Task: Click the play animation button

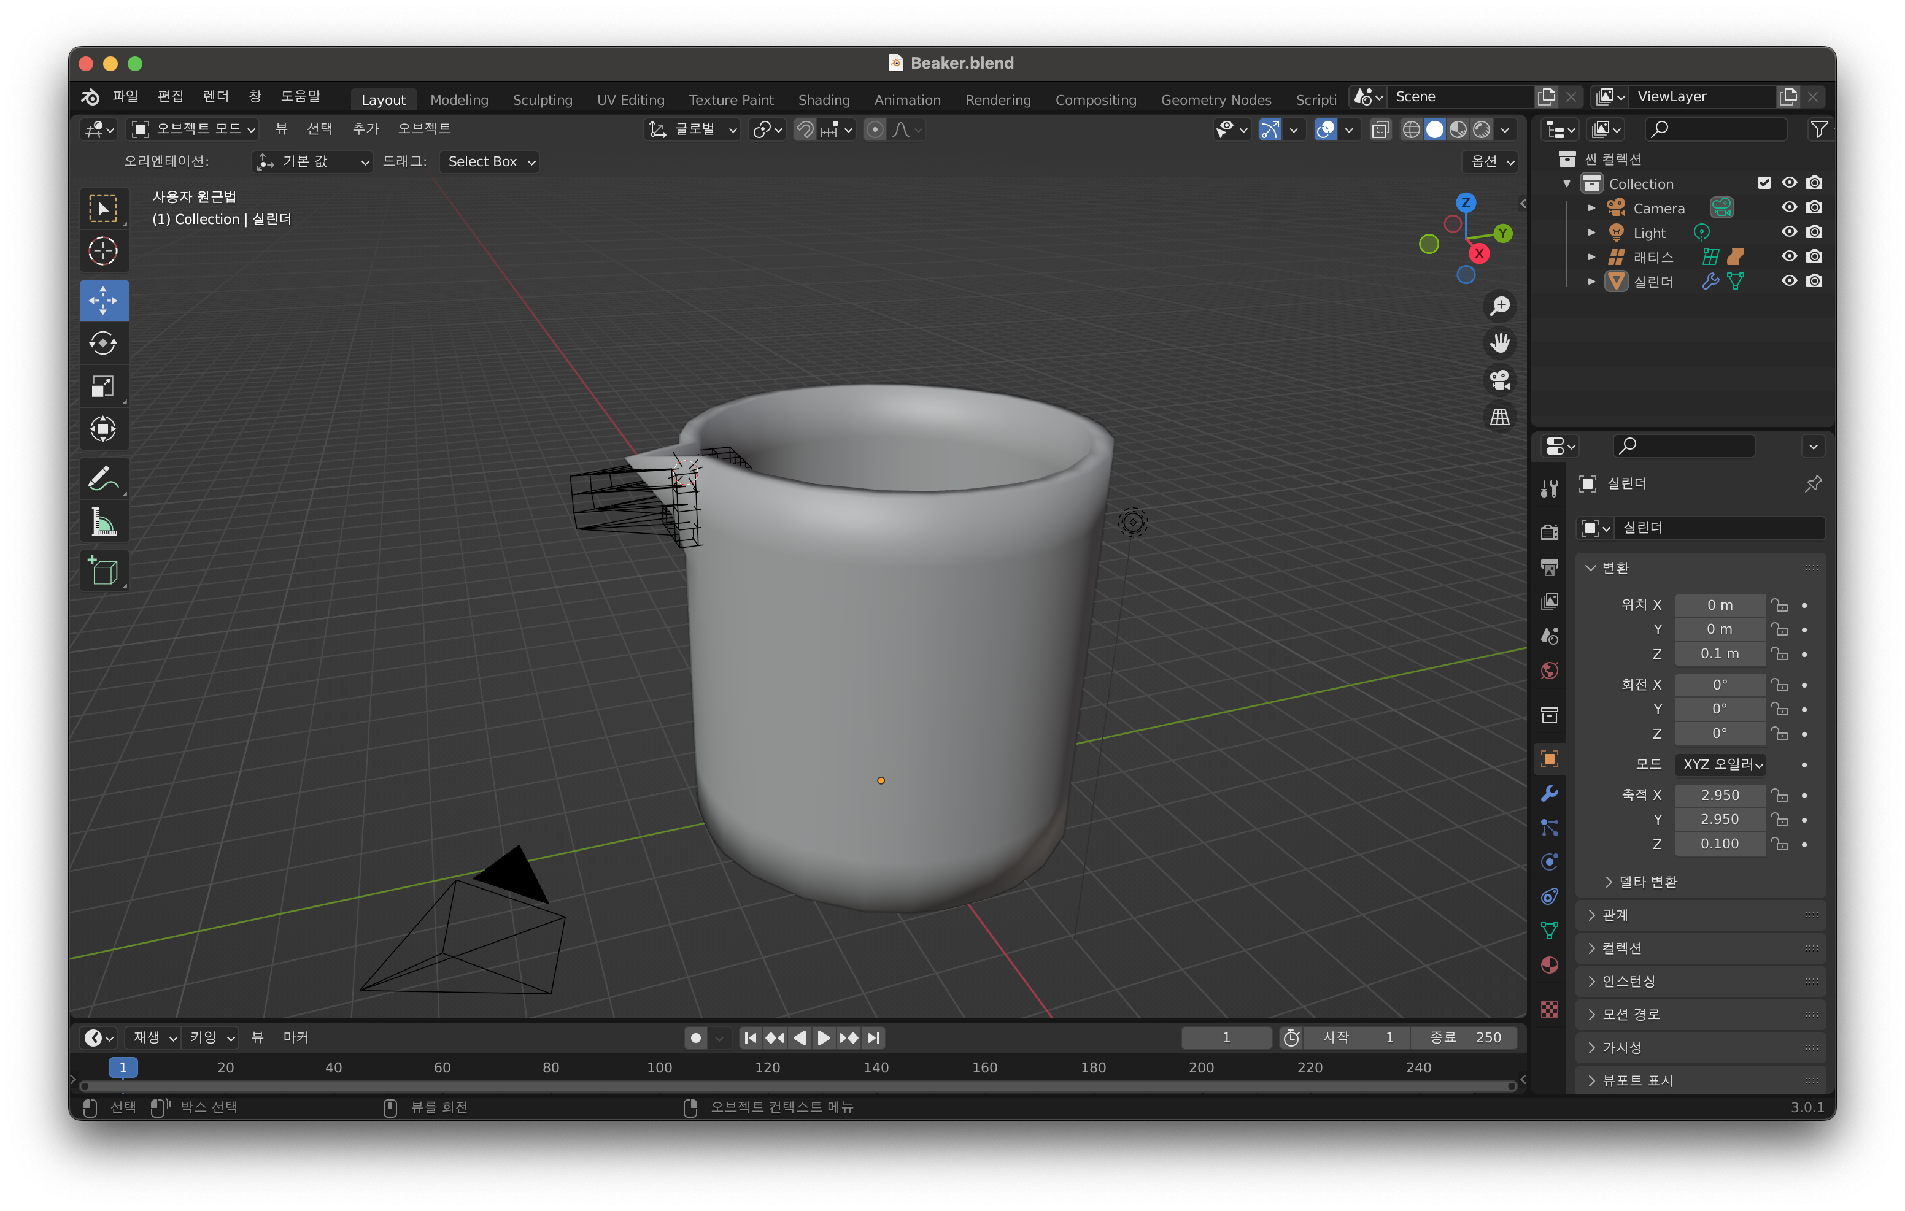Action: tap(824, 1038)
